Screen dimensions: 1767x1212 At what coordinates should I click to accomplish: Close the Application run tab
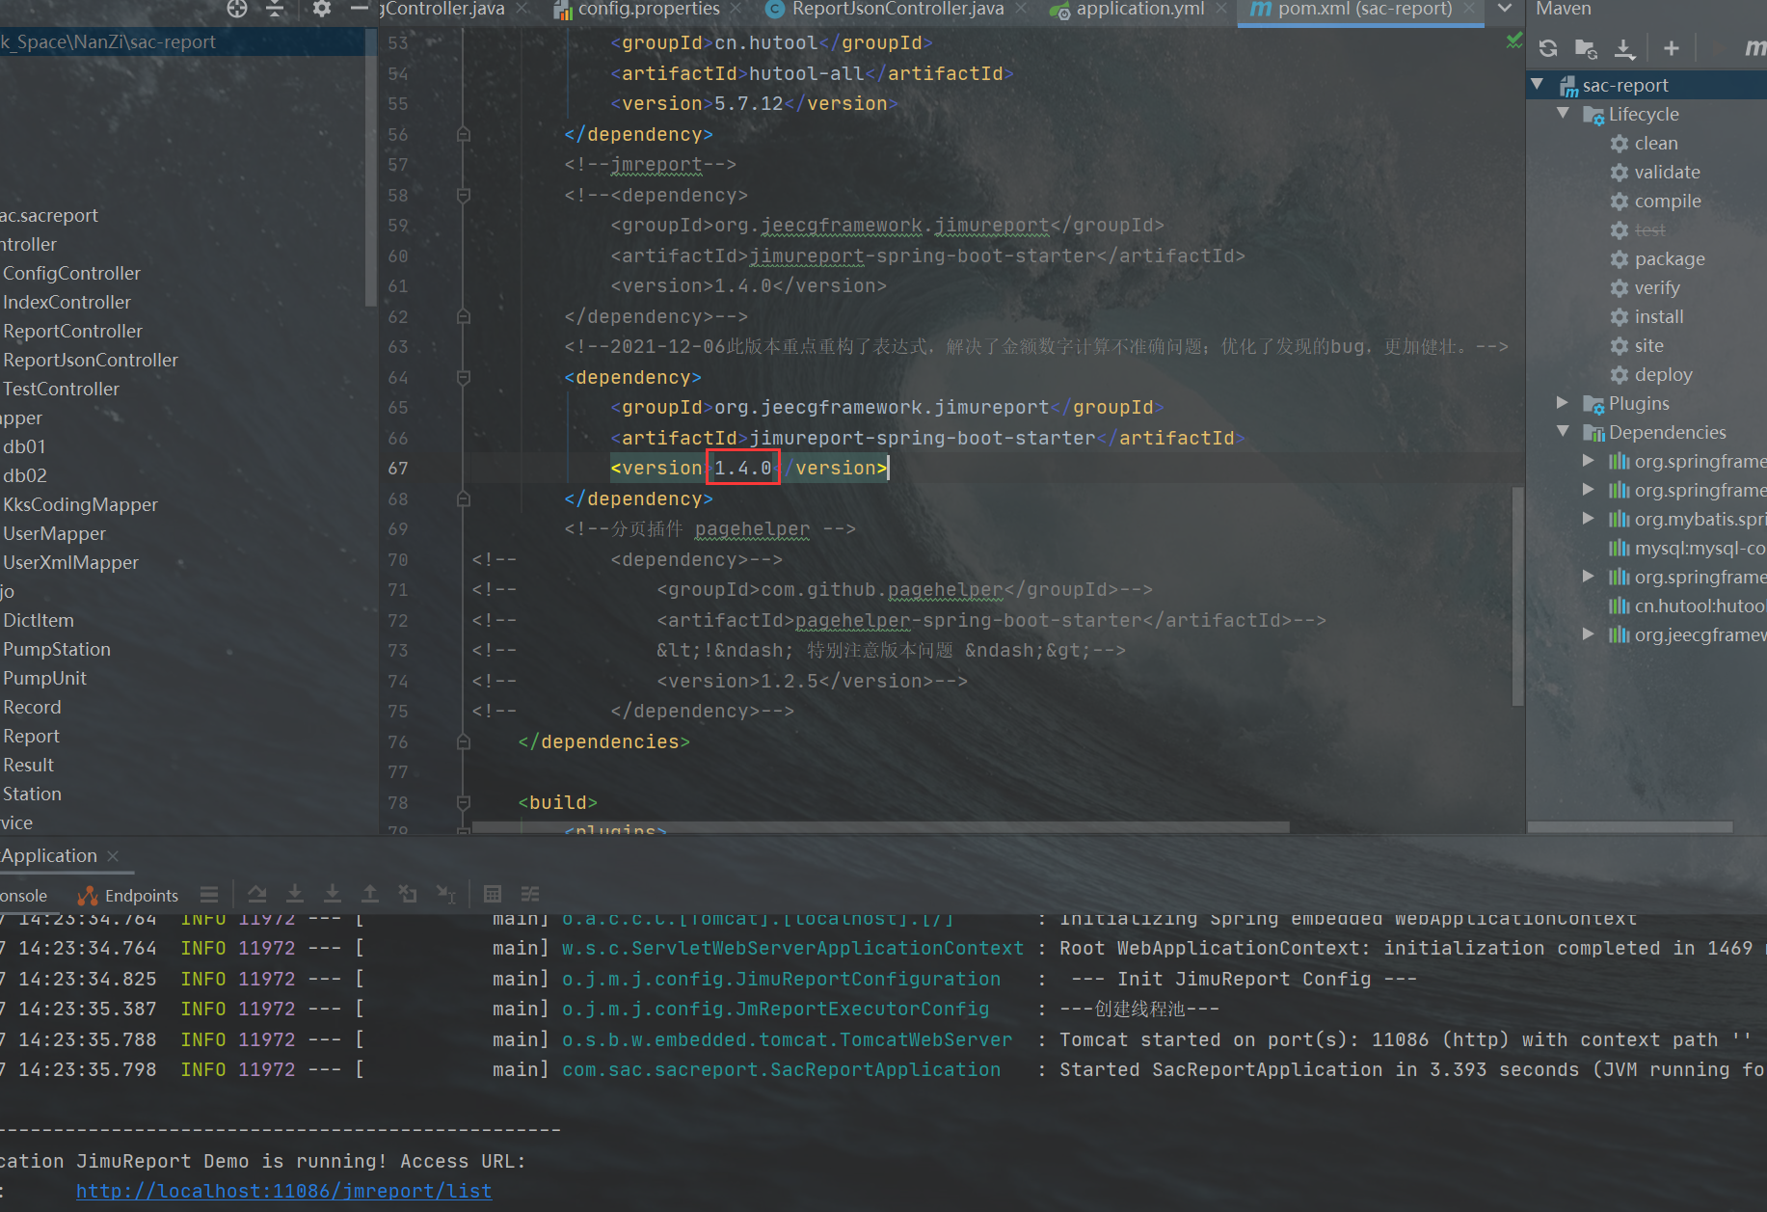tap(113, 856)
